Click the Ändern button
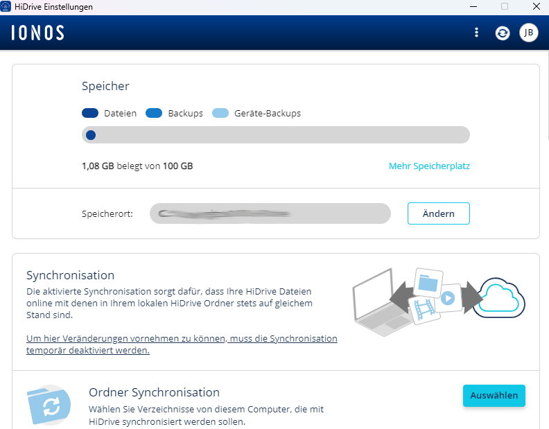The width and height of the screenshot is (549, 429). [438, 213]
